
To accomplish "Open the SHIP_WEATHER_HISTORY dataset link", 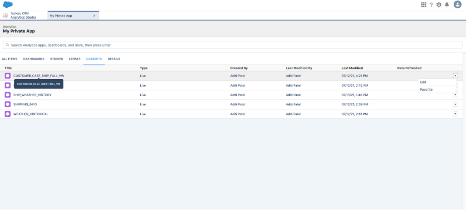I will (x=32, y=95).
